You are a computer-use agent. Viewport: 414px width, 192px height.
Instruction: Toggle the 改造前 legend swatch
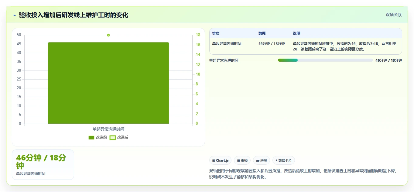tap(91, 138)
